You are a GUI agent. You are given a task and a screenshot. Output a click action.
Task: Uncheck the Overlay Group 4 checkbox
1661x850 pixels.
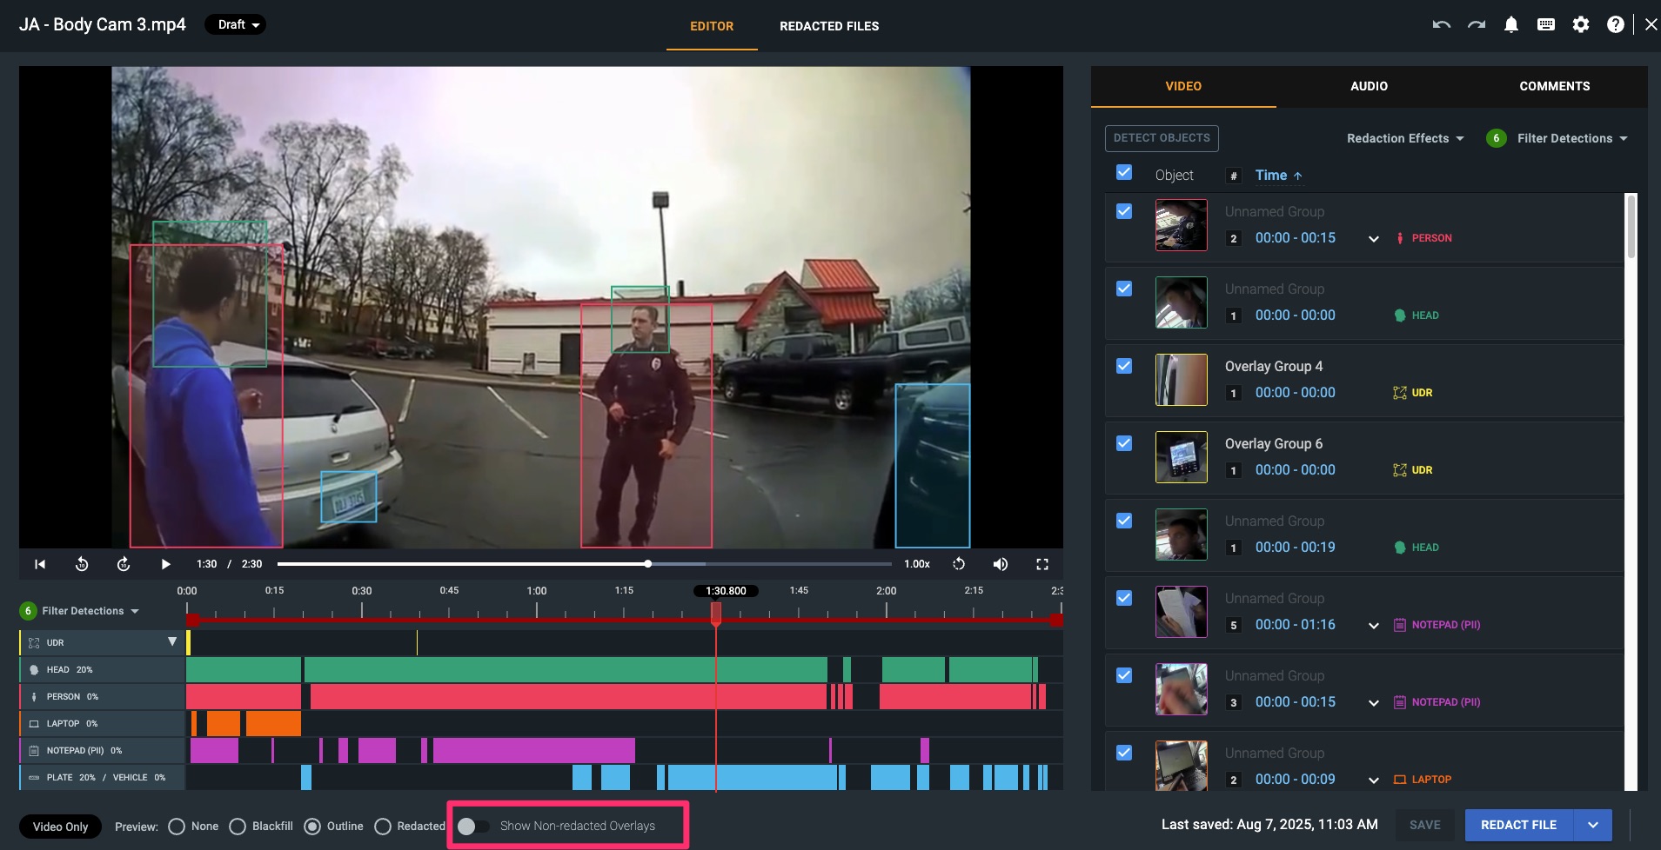pos(1124,366)
